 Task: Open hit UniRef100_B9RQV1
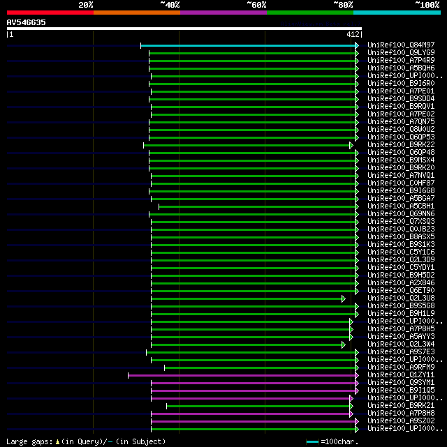(x=401, y=107)
